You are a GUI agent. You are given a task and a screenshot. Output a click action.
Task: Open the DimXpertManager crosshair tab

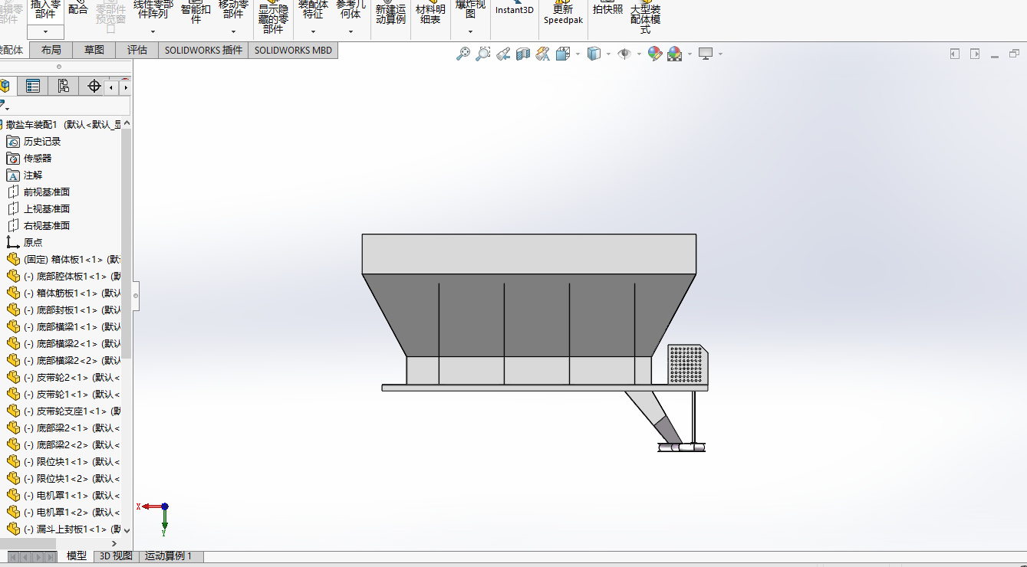[94, 86]
